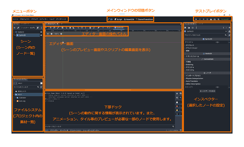The width and height of the screenshot is (244, 147).
Task: Expand the AGMaker folder
Action: click(16, 98)
